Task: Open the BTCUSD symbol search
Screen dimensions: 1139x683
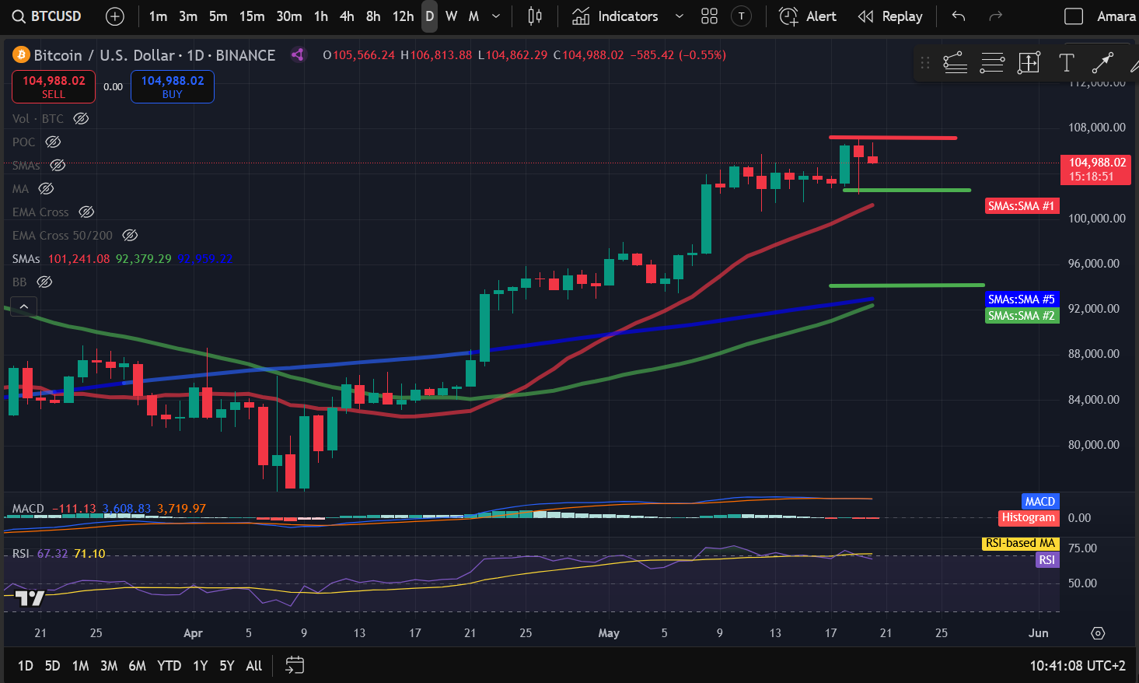Action: pyautogui.click(x=47, y=16)
